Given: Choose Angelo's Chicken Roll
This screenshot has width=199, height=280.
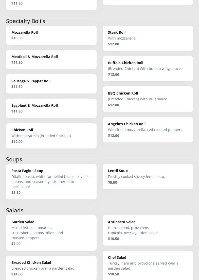Looking at the screenshot, I should pos(148,129).
